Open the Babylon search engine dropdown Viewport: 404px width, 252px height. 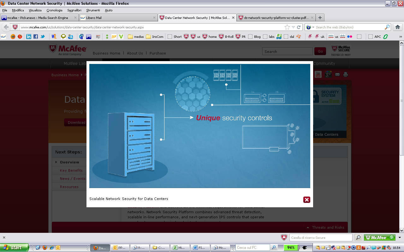[312, 27]
